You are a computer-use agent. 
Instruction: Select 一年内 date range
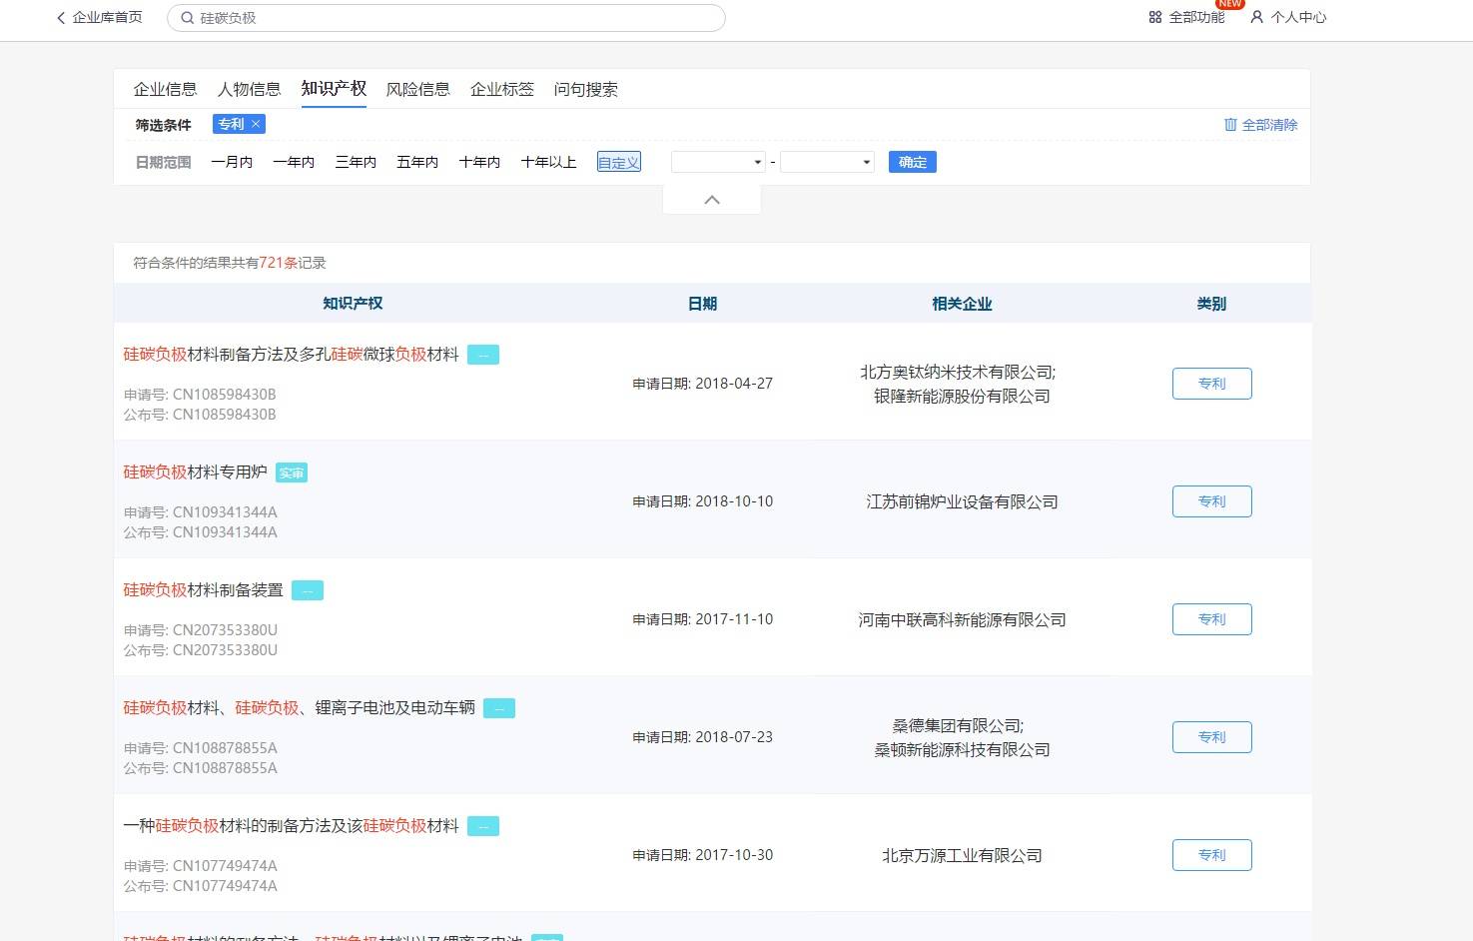(x=294, y=162)
